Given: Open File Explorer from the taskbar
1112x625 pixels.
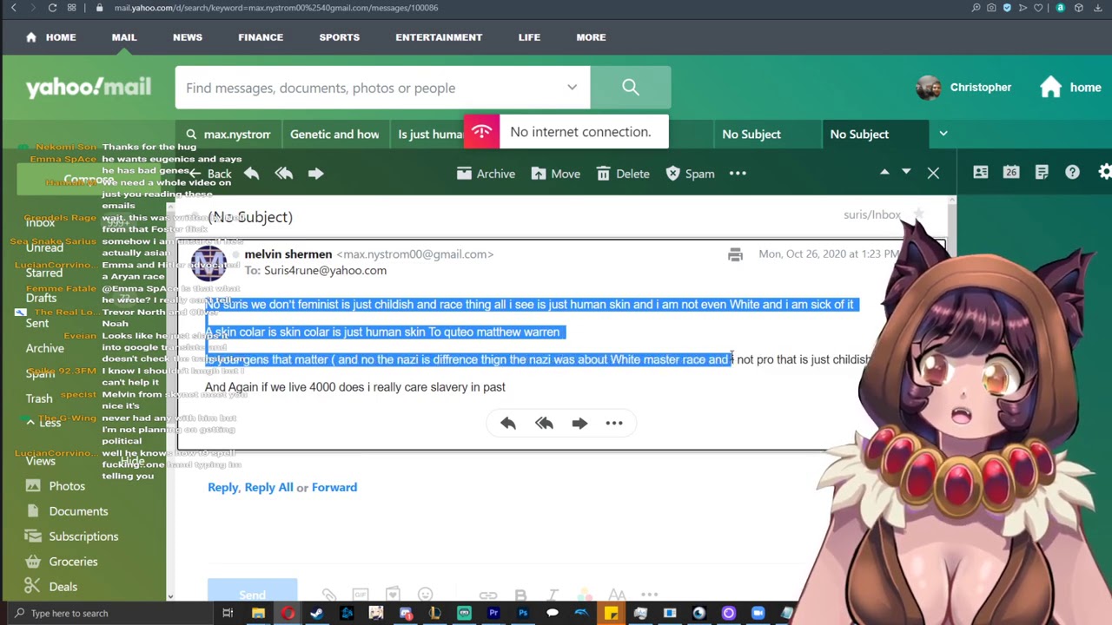Looking at the screenshot, I should (258, 614).
